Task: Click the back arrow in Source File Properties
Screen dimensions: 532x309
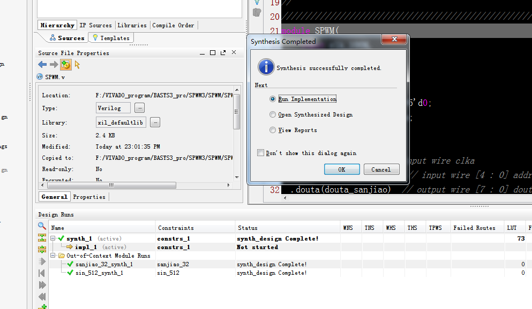Action: 42,65
